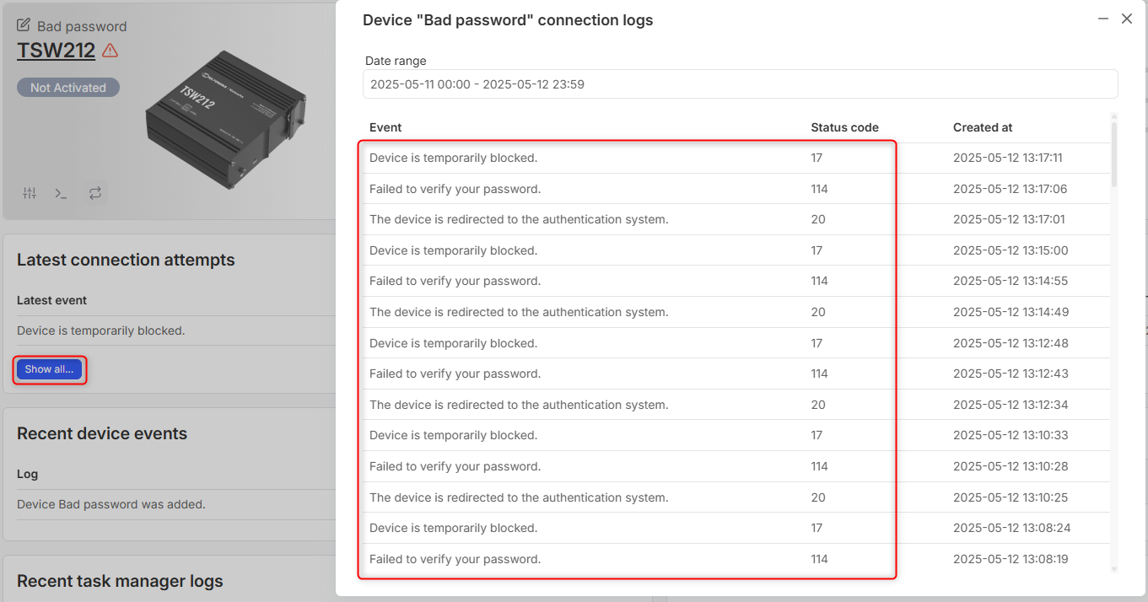
Task: Click the Status code column header
Action: tap(844, 127)
